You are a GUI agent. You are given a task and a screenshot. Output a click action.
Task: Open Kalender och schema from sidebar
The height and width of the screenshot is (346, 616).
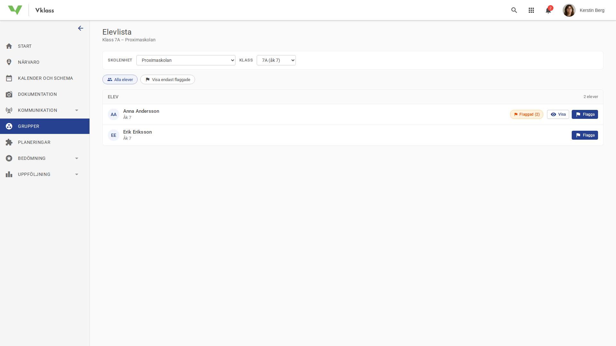[46, 78]
